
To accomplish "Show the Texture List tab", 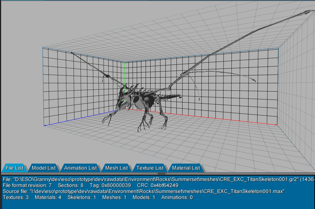I will pos(150,168).
